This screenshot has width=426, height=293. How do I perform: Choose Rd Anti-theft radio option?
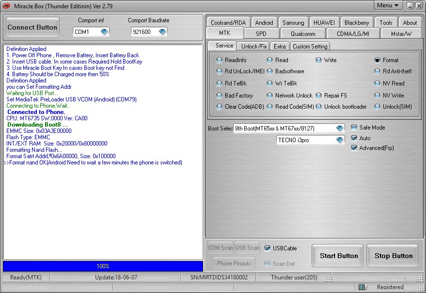pyautogui.click(x=377, y=71)
